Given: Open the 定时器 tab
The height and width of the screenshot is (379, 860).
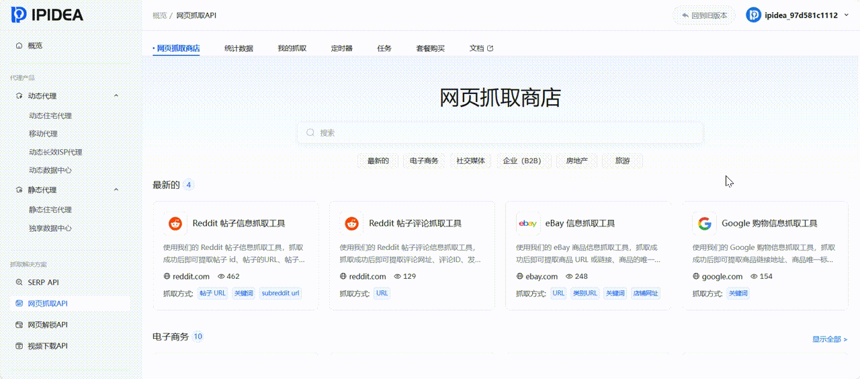Looking at the screenshot, I should 341,48.
